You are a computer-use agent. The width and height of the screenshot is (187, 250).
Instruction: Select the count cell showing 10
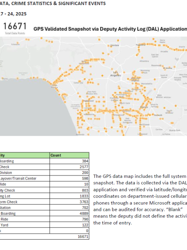[x=70, y=184]
